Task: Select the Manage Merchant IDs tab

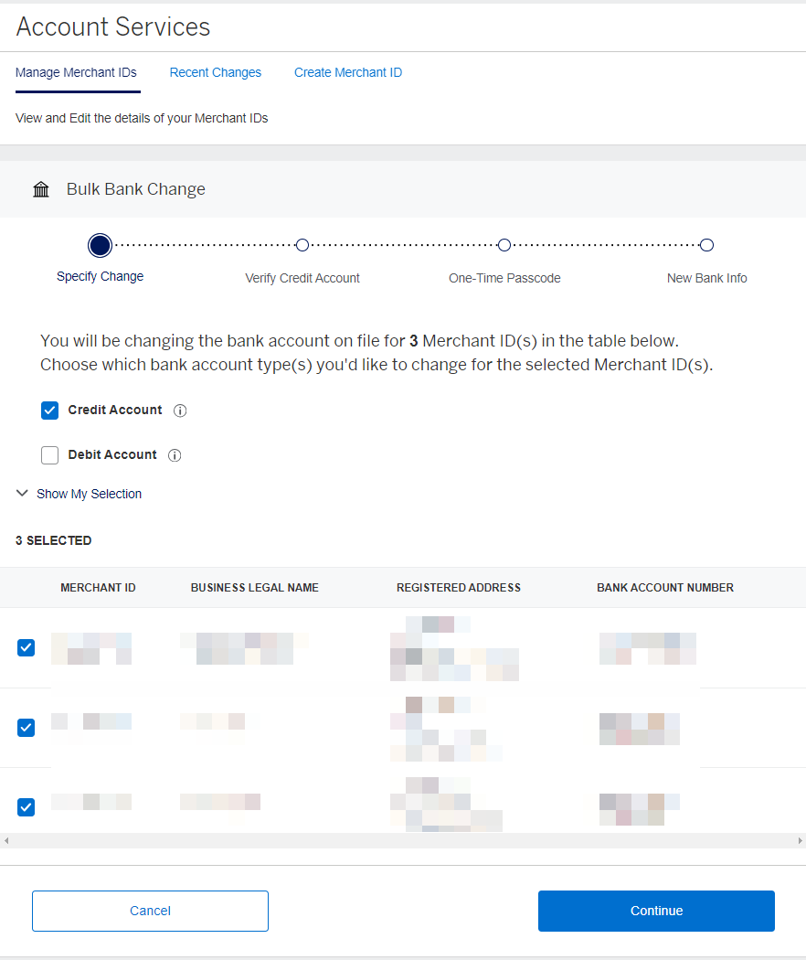Action: click(x=77, y=72)
